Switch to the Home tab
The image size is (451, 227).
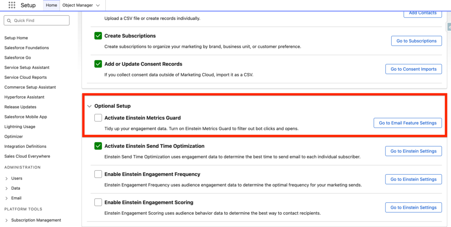tap(52, 5)
